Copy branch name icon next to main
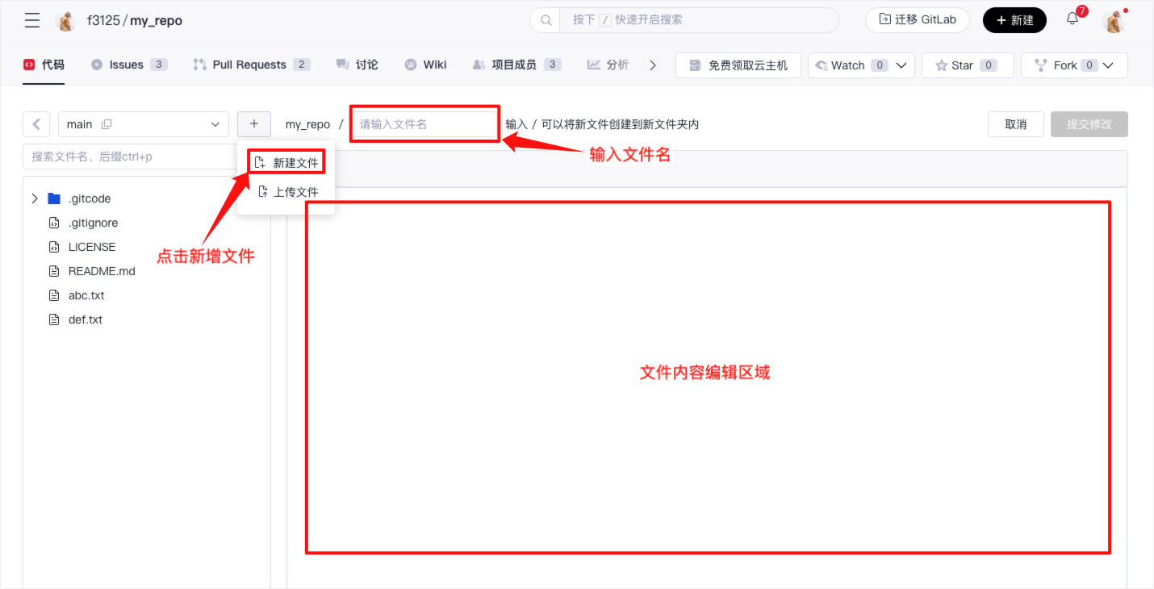Screen dimensions: 1154x589 [x=107, y=124]
